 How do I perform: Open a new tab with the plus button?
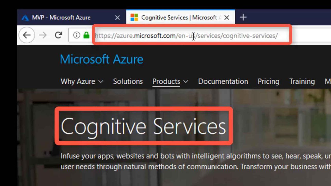(243, 17)
